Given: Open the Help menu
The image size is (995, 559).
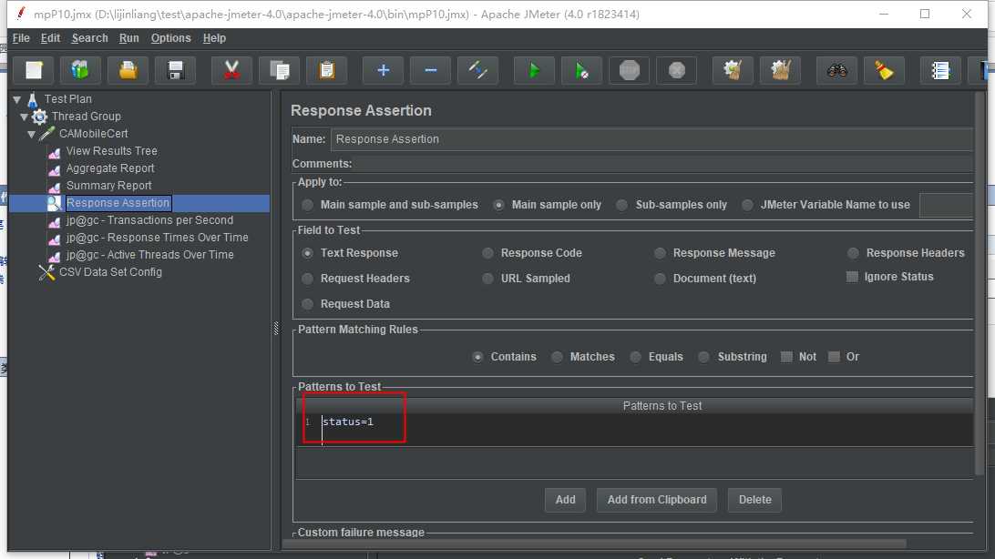Looking at the screenshot, I should pos(214,38).
